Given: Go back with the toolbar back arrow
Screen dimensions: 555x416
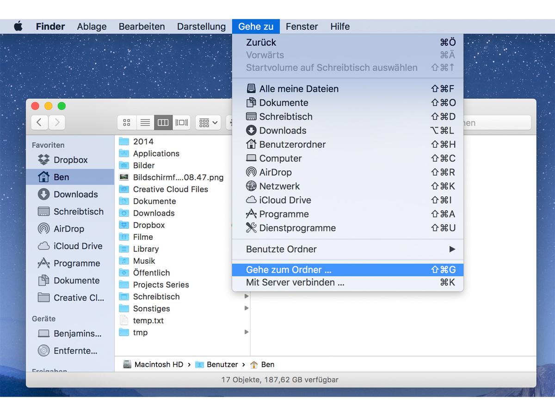Looking at the screenshot, I should (39, 122).
